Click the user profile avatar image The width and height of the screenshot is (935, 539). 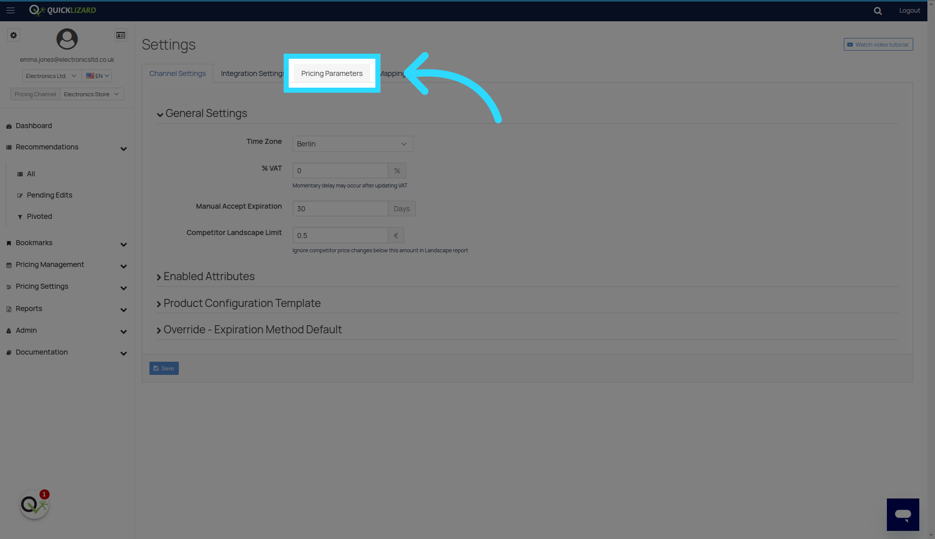pos(66,38)
